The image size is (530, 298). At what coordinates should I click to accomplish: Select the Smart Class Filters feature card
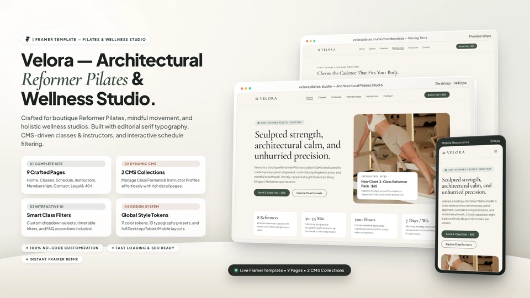[66, 217]
